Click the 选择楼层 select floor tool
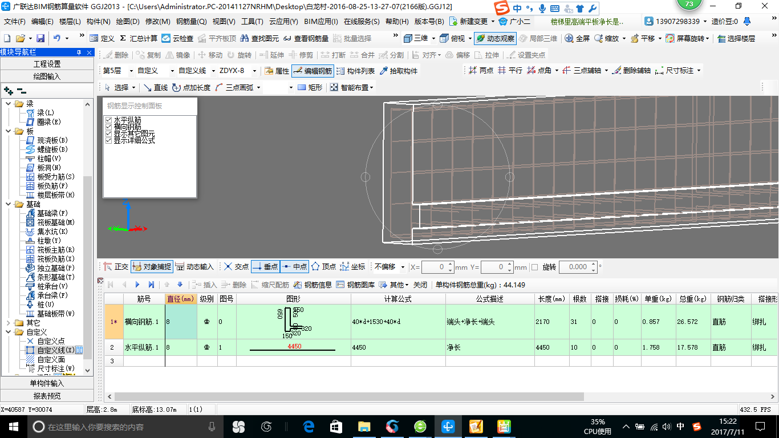 tap(736, 38)
